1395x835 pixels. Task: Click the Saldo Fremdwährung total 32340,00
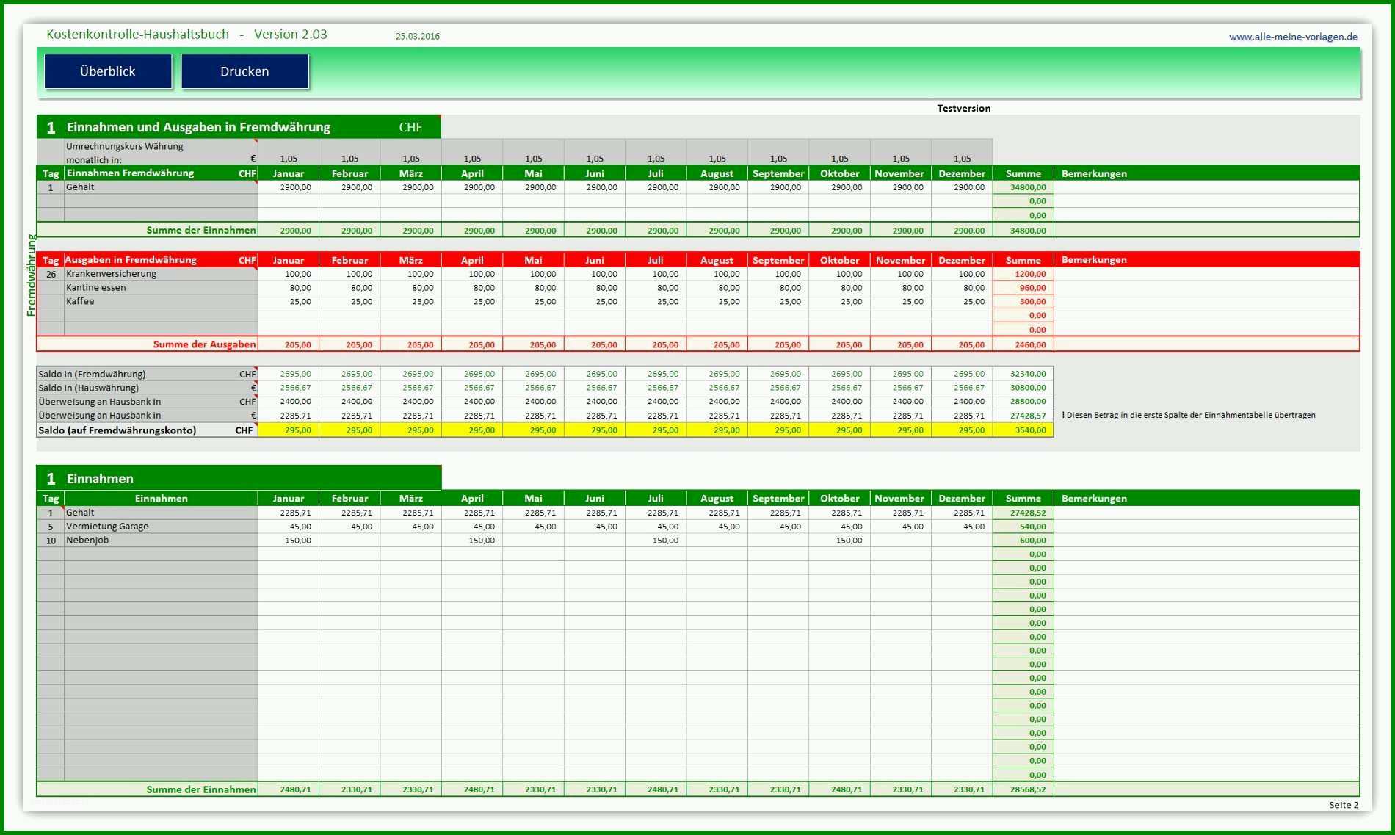1023,374
